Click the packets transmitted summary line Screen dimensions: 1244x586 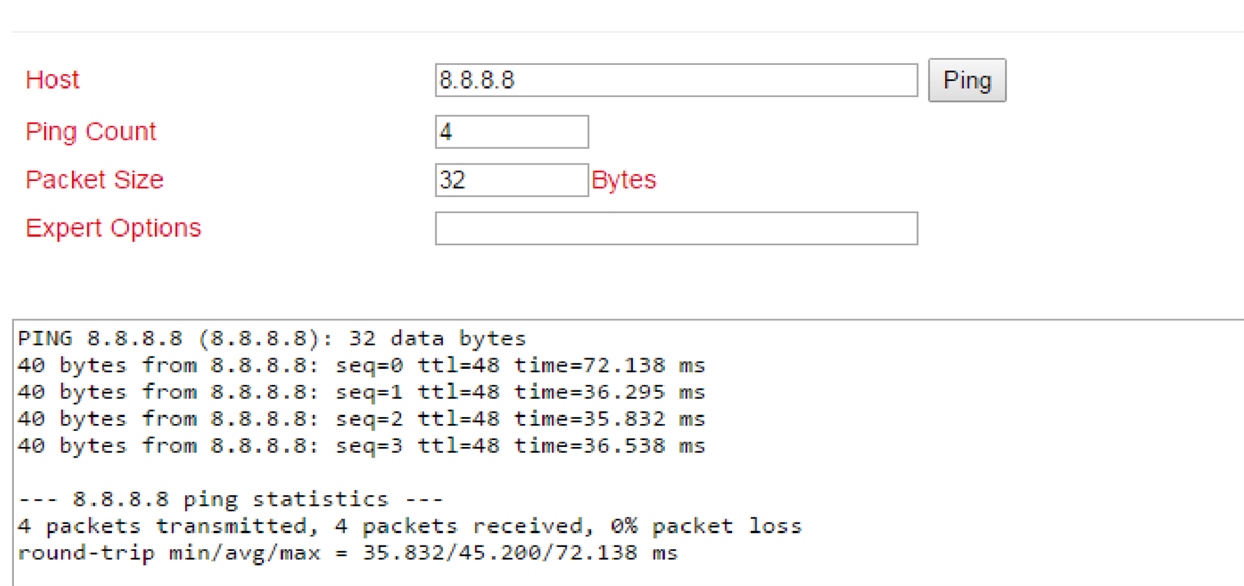pyautogui.click(x=409, y=526)
